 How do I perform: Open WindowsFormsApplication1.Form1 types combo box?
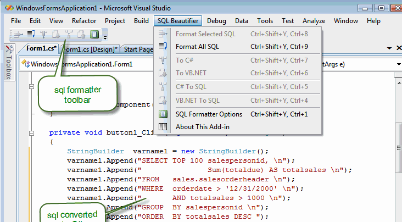click(86, 64)
